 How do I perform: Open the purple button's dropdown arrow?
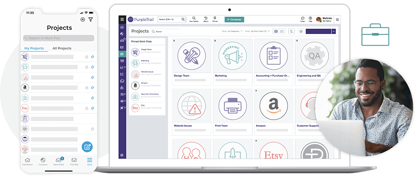(334, 31)
